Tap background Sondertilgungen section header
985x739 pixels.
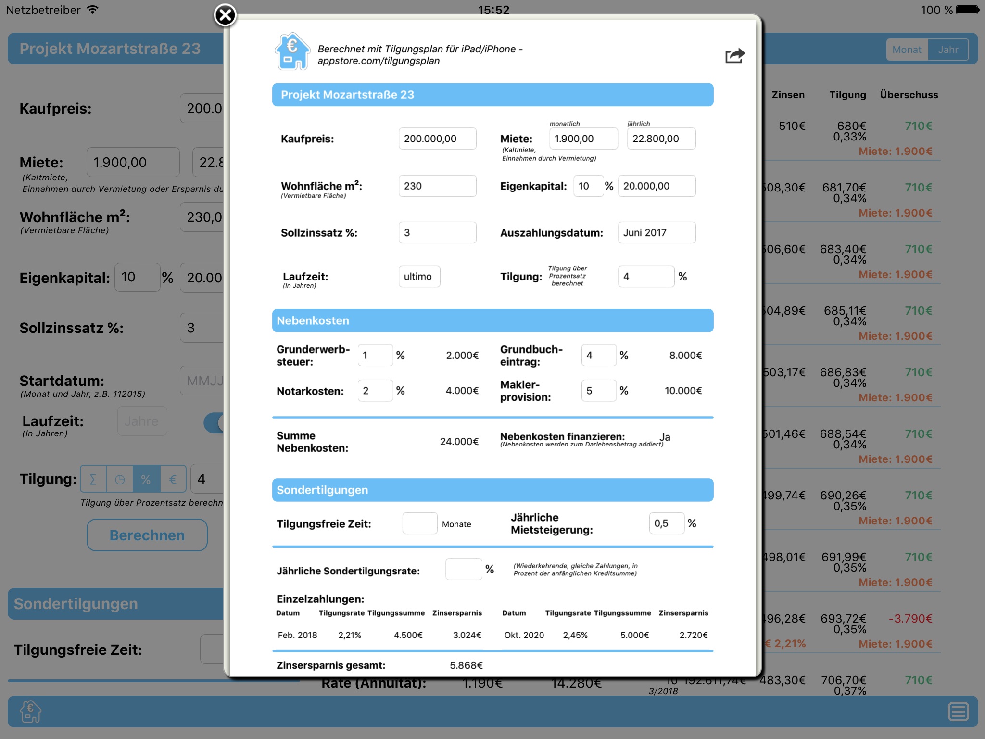(x=116, y=603)
